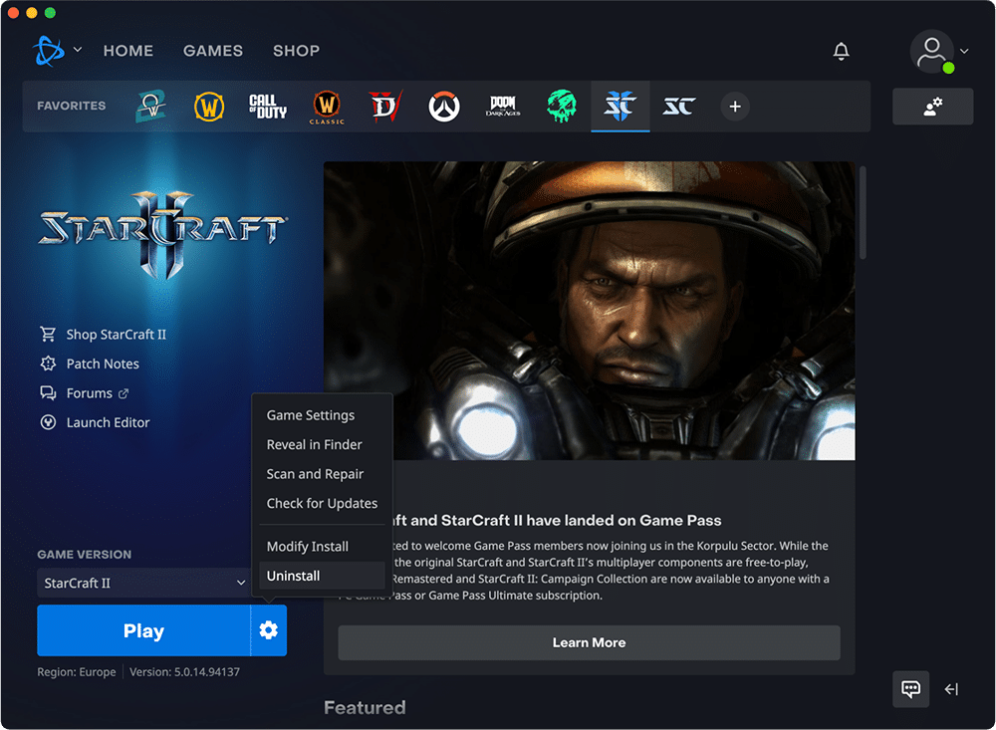Click the Patch Notes gear badge icon
Image resolution: width=996 pixels, height=730 pixels.
(48, 364)
